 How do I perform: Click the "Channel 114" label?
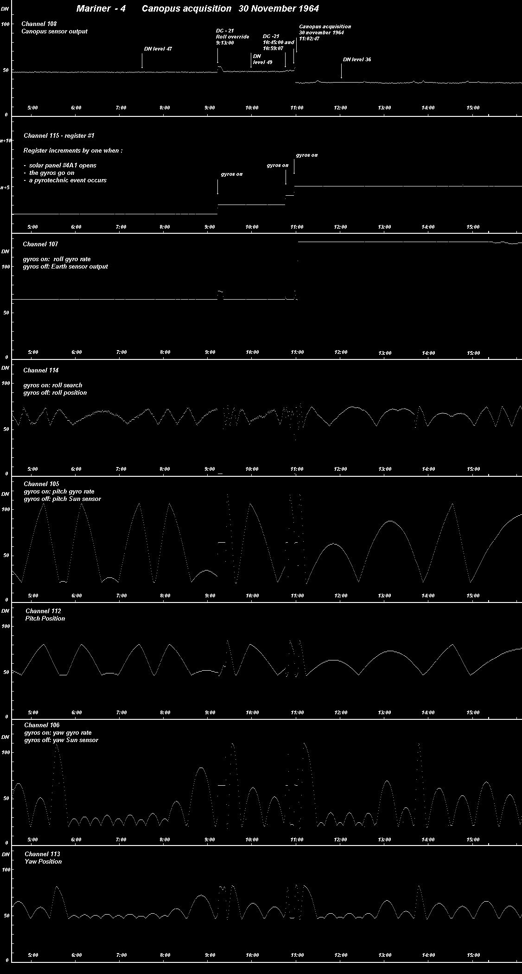point(41,371)
